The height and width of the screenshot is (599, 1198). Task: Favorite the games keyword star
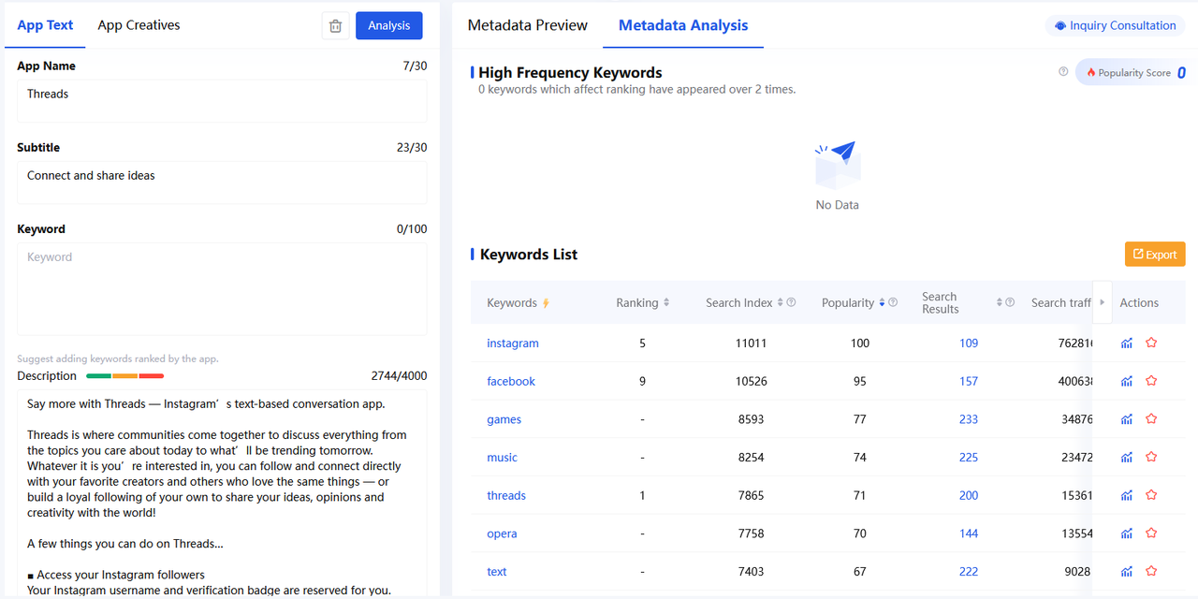click(1151, 419)
